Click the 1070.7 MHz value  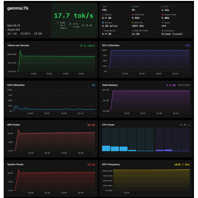pyautogui.click(x=182, y=165)
